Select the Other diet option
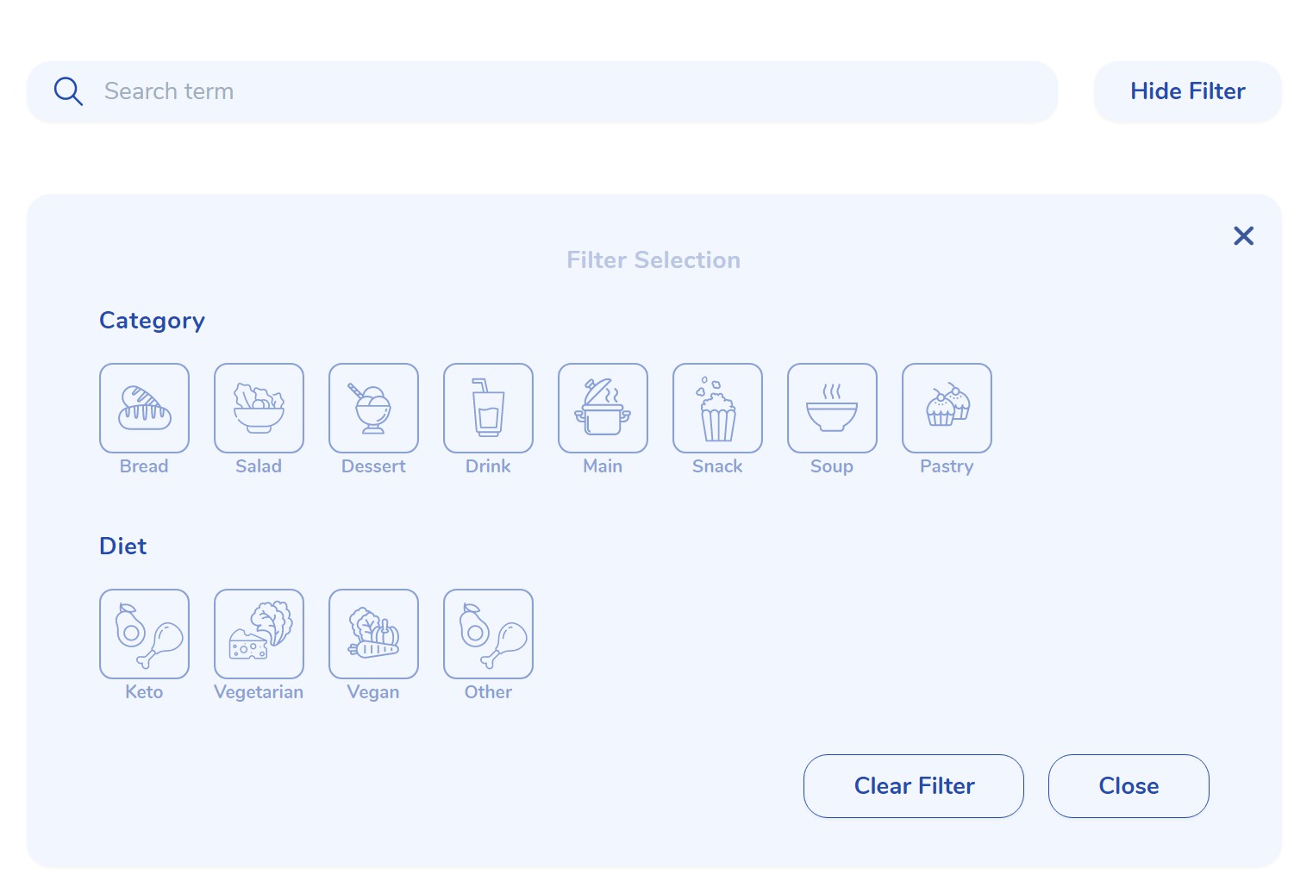Screen dimensions: 1313x887 click(x=488, y=634)
